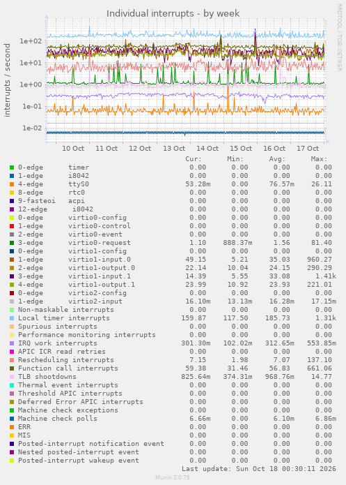346x485 pixels.
Task: Click the graph title 'Individual interrupts - by week'
Action: pyautogui.click(x=173, y=14)
